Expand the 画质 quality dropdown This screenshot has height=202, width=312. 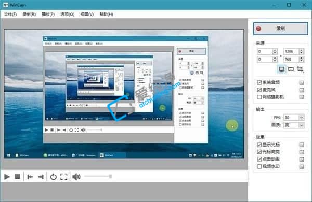pos(302,125)
